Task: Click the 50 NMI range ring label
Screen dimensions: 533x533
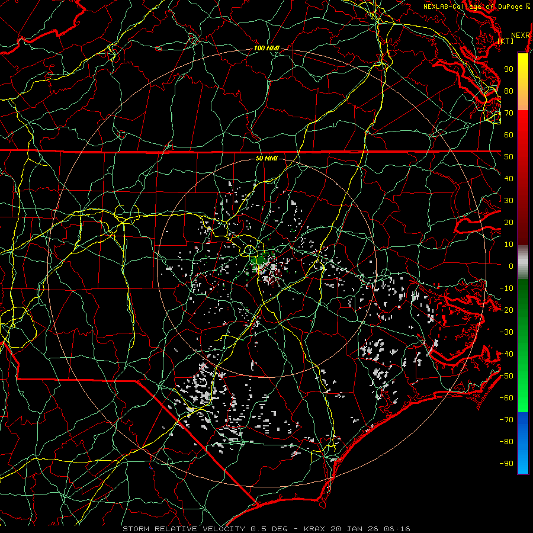Action: click(266, 158)
